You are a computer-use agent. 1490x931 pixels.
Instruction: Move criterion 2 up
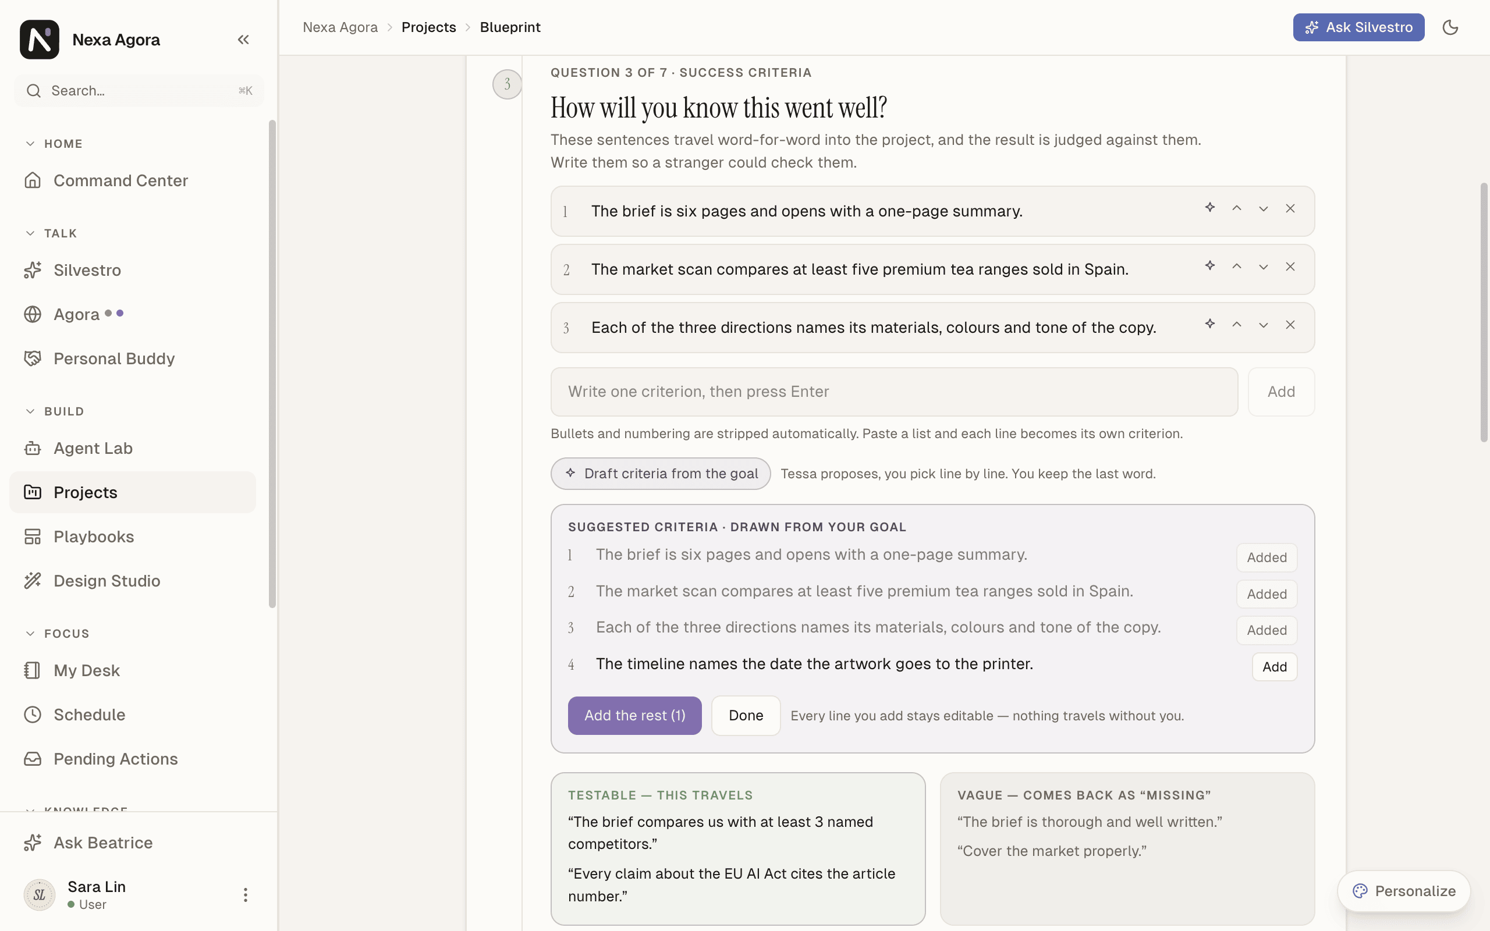coord(1236,266)
